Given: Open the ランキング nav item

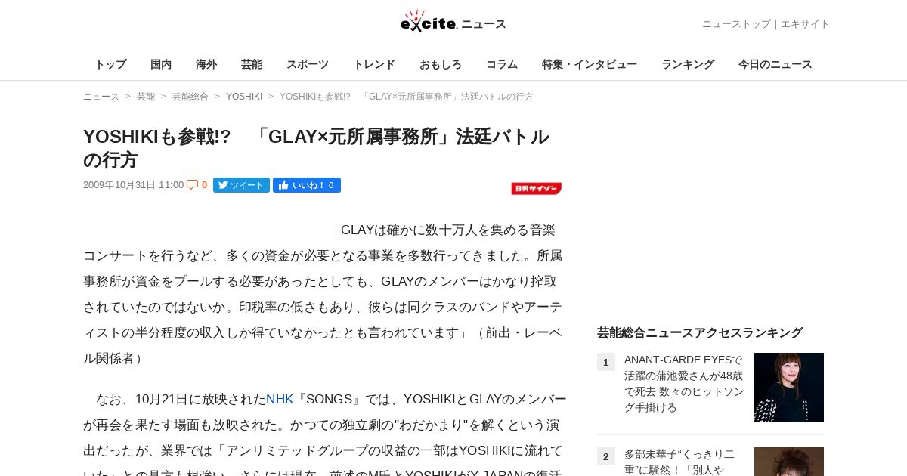Looking at the screenshot, I should click(x=688, y=64).
